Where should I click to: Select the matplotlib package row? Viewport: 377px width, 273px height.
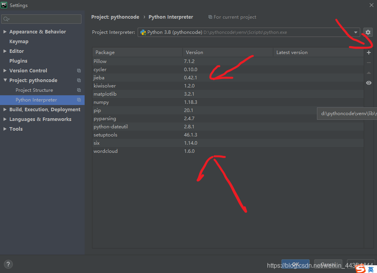pyautogui.click(x=228, y=94)
